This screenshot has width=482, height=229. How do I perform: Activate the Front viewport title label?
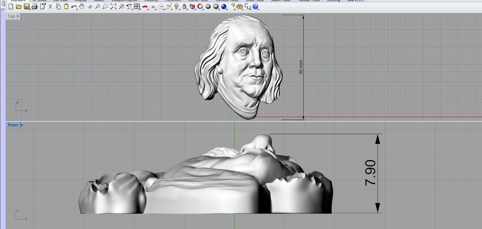click(x=13, y=125)
